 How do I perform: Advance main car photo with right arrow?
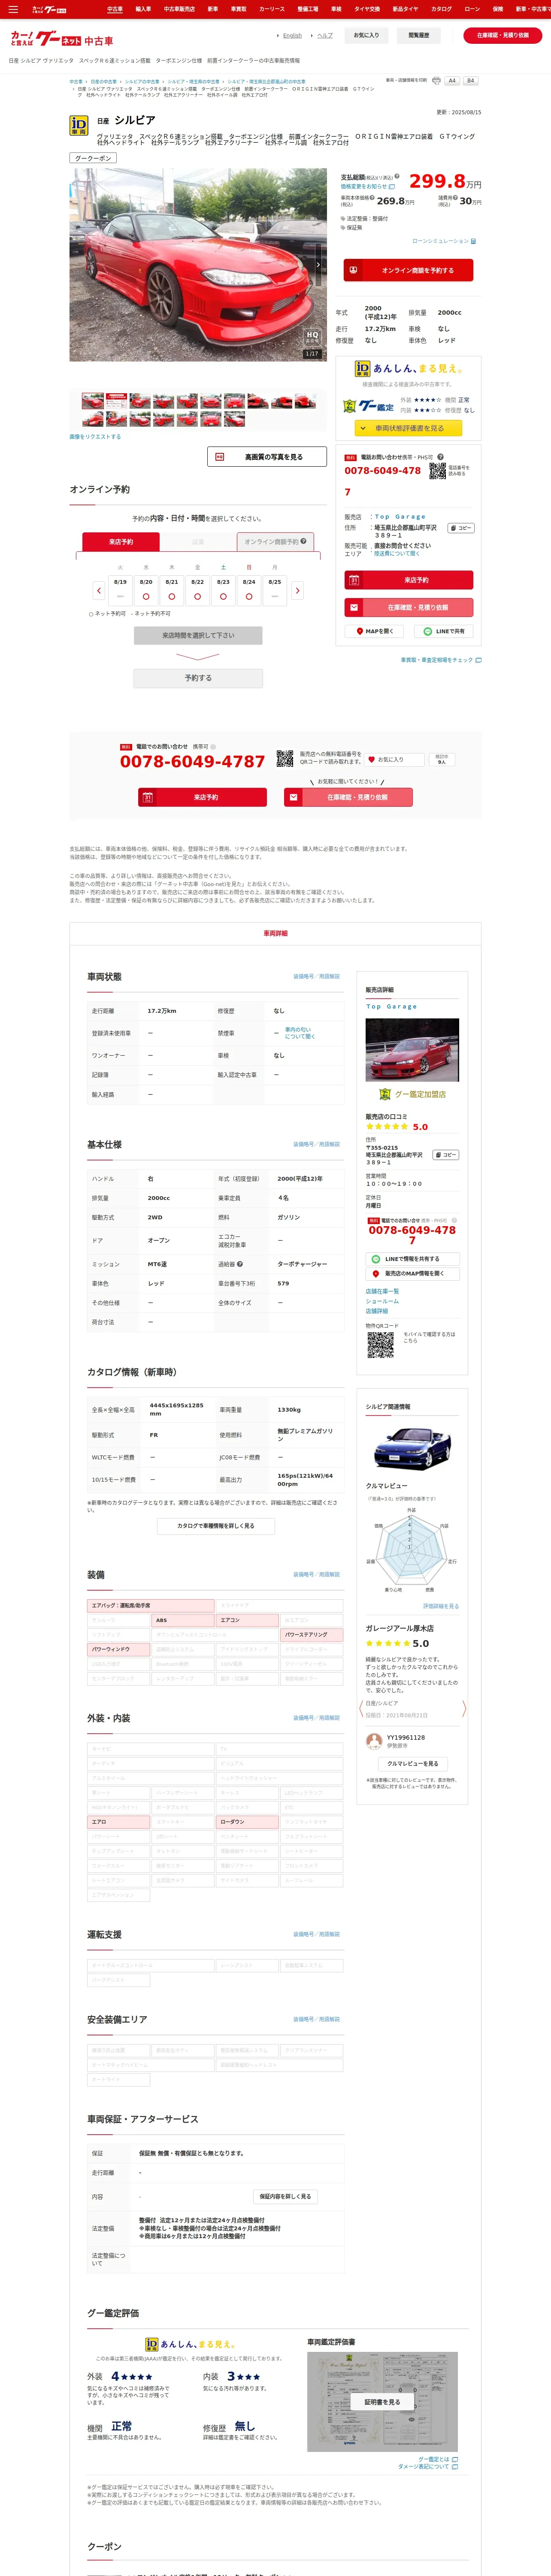point(318,265)
